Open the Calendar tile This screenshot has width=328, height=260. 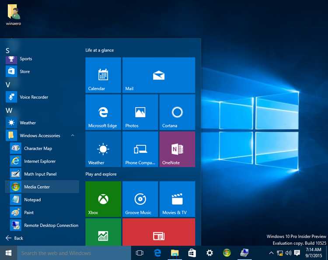103,75
